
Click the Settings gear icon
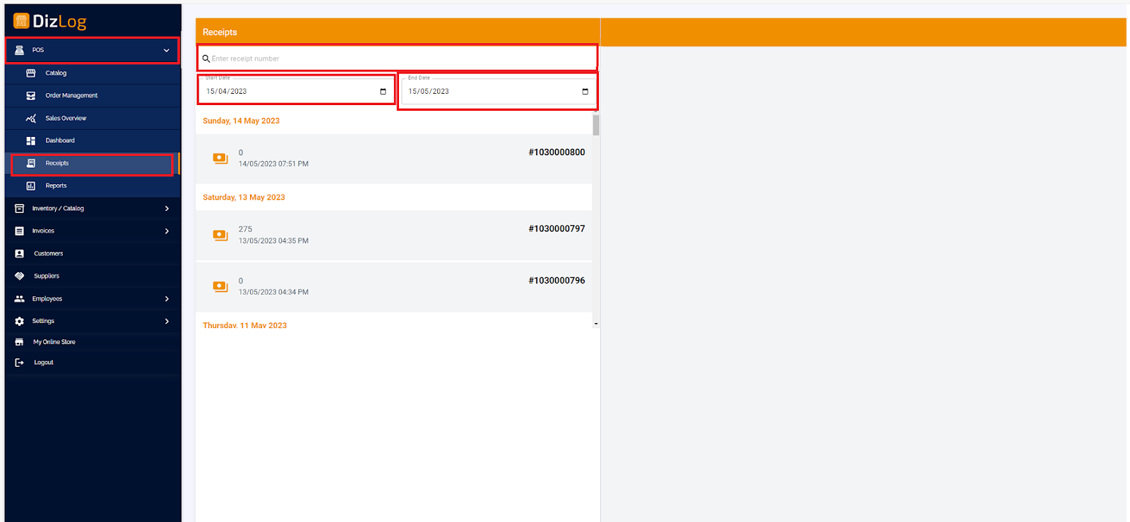(20, 322)
